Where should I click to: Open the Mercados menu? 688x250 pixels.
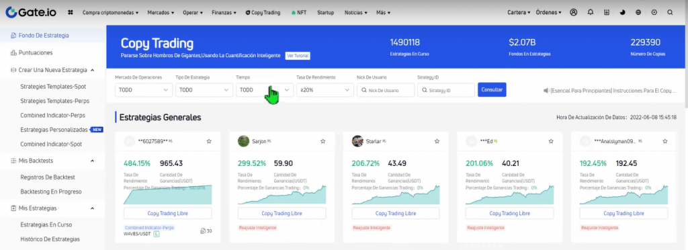point(161,13)
